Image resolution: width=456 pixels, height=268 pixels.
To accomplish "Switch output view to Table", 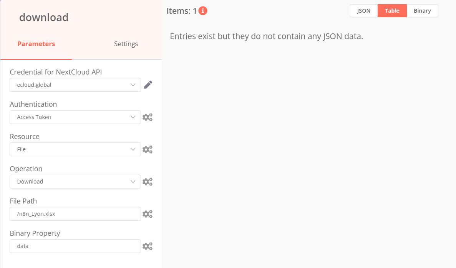I will coord(392,11).
